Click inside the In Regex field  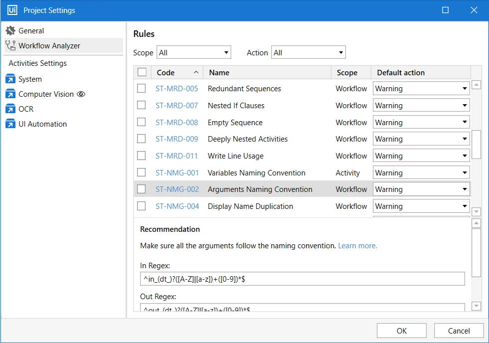coord(303,279)
